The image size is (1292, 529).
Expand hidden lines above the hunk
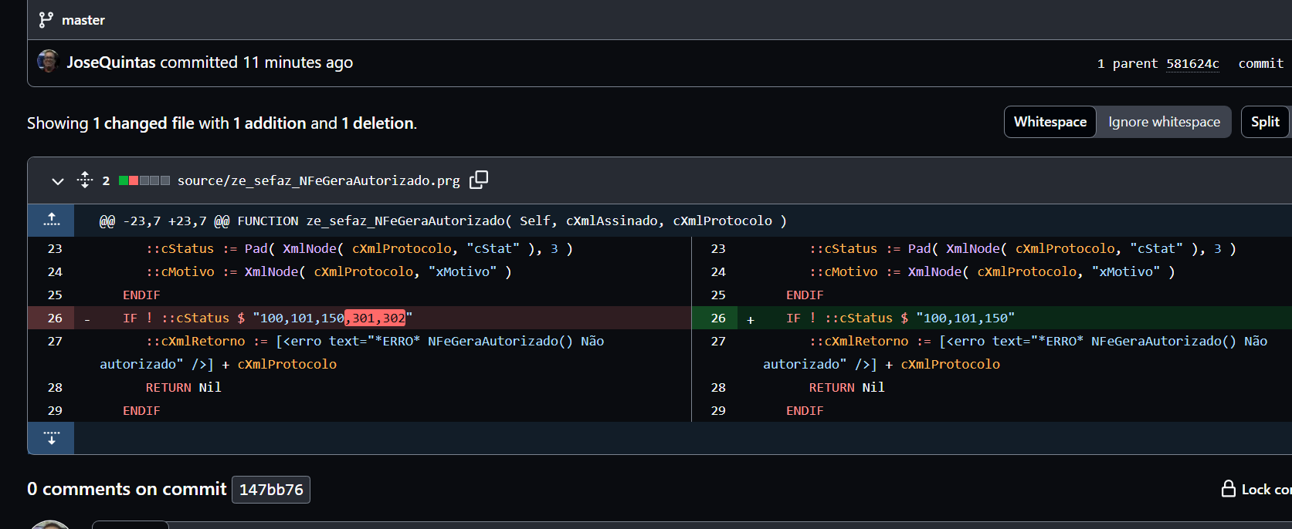coord(52,221)
